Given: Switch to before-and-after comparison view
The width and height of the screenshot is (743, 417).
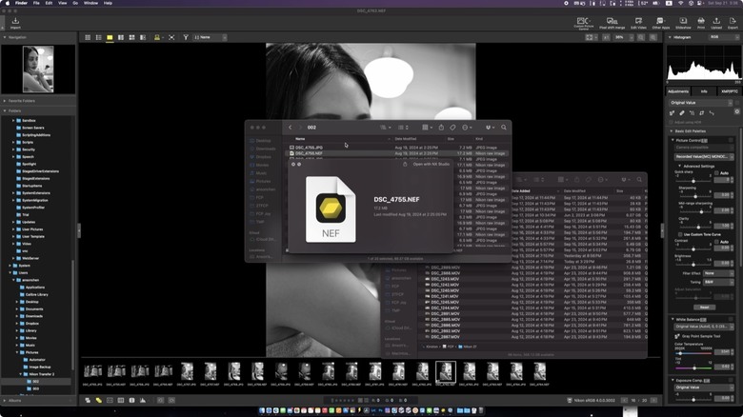Looking at the screenshot, I should coord(143,37).
